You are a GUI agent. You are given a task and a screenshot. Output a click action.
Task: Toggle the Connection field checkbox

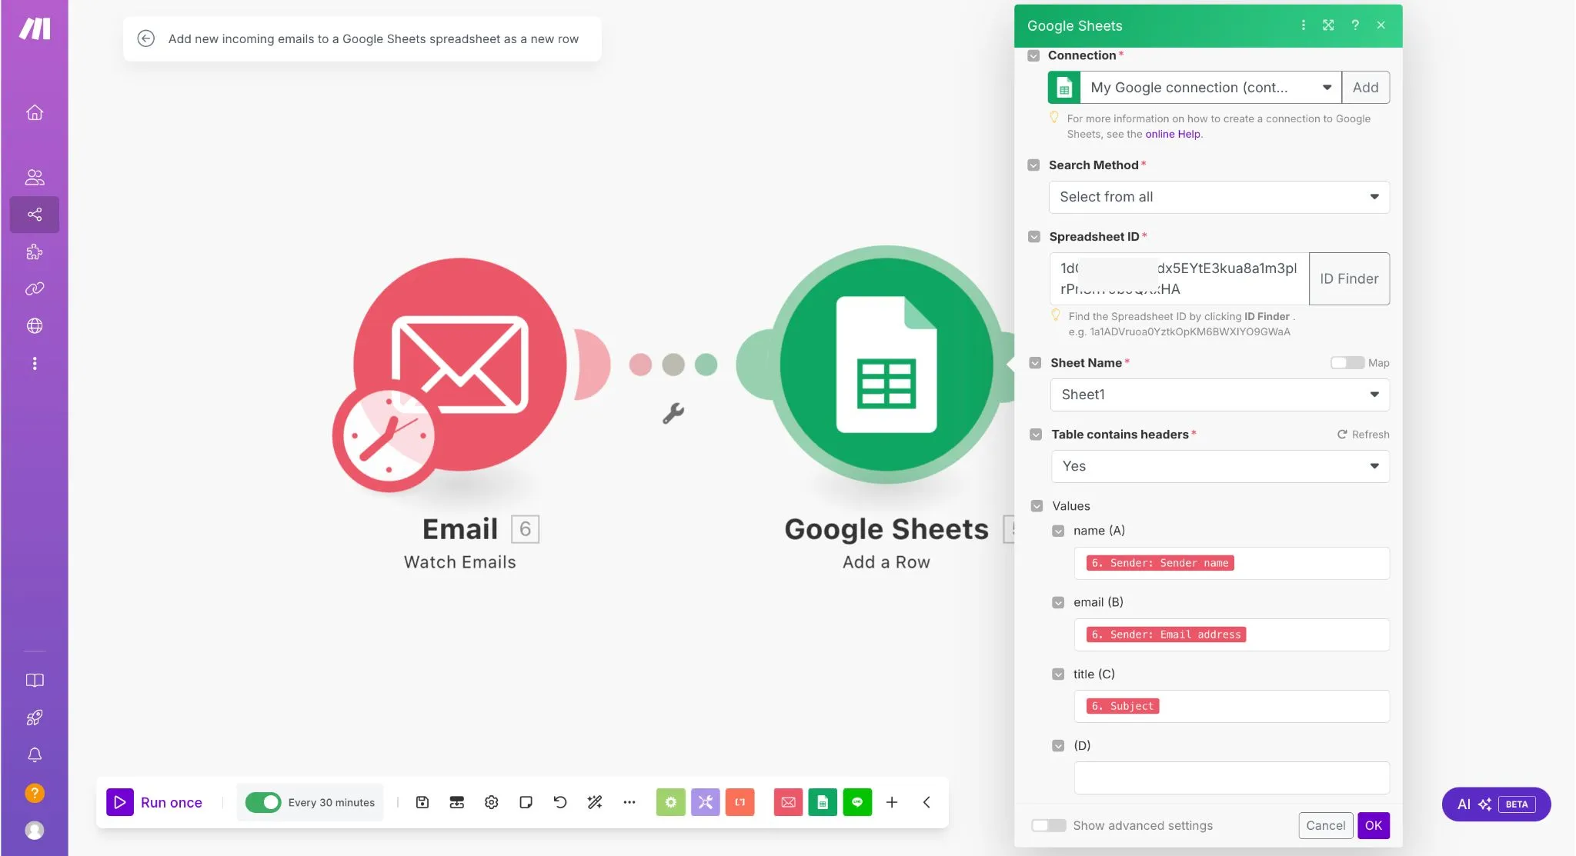(x=1033, y=55)
